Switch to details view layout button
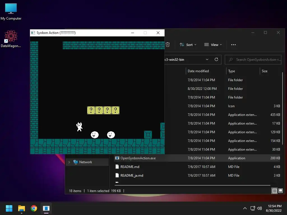The width and height of the screenshot is (287, 215). click(275, 191)
